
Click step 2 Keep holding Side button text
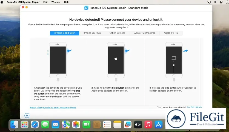coord(115,89)
